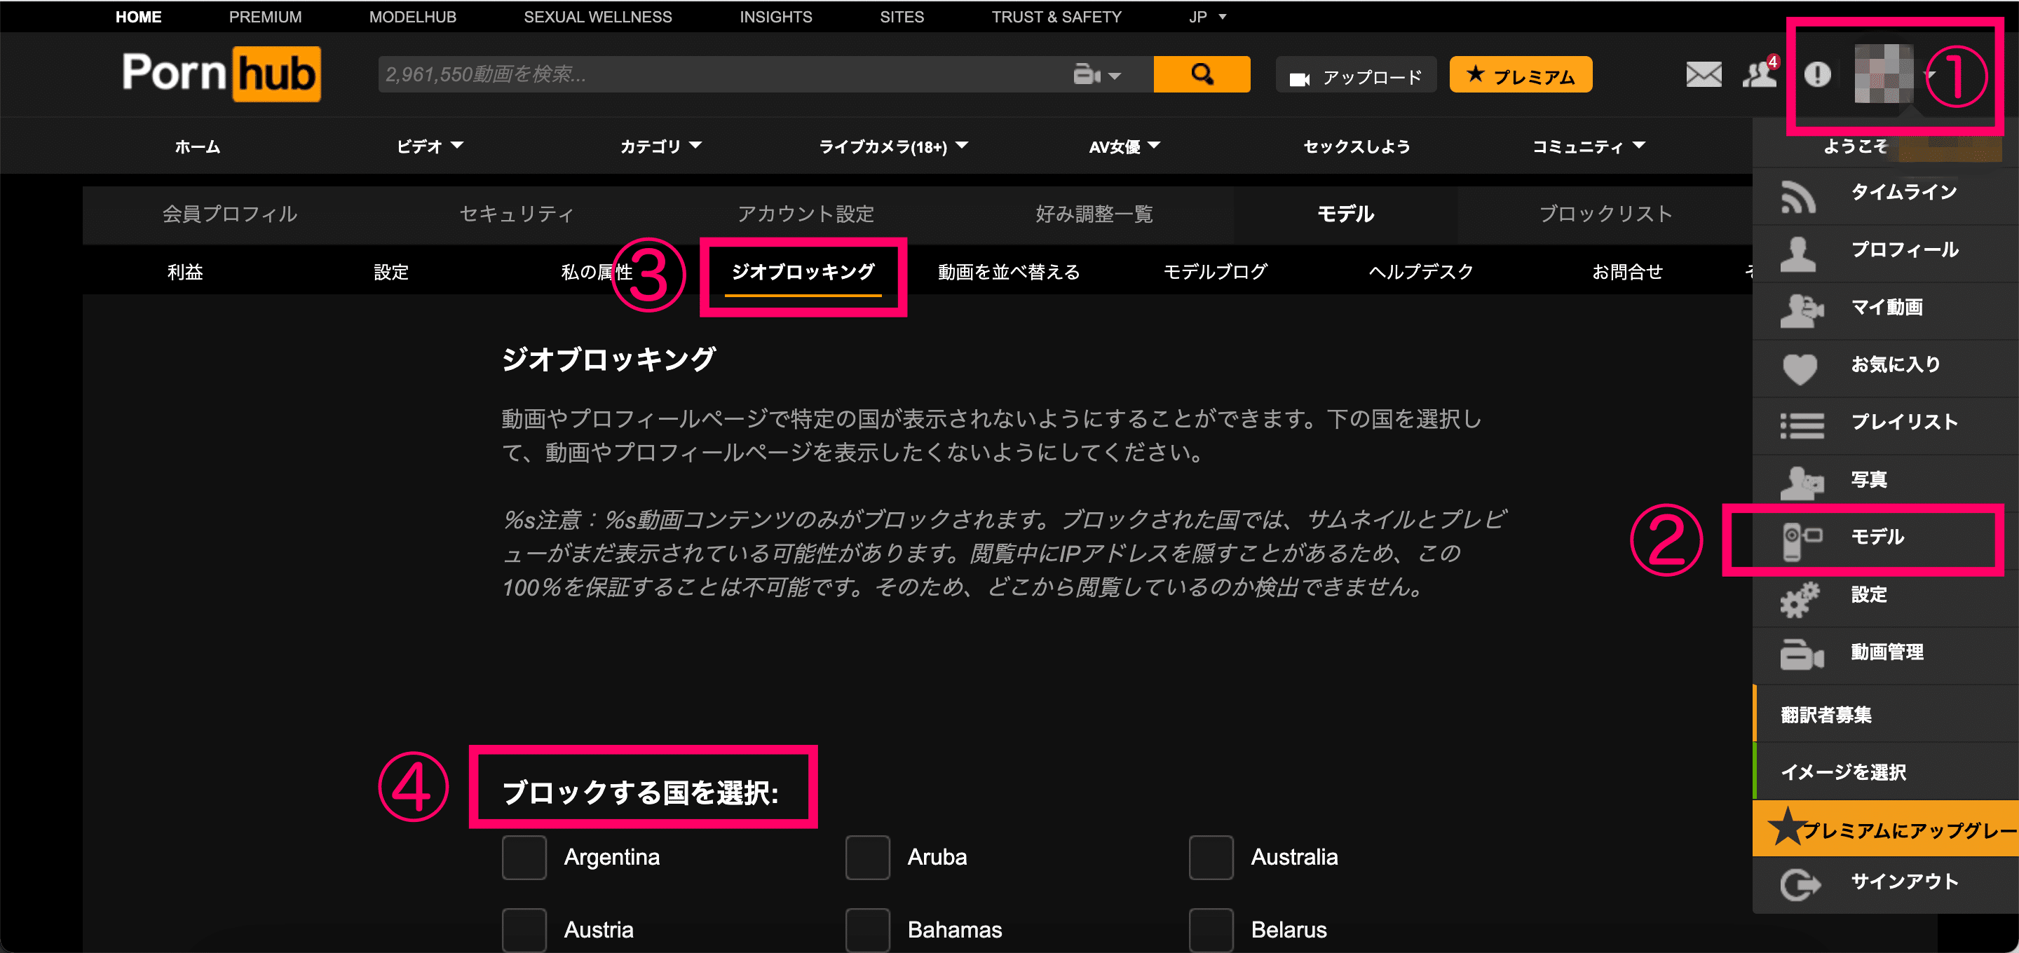The width and height of the screenshot is (2019, 953).
Task: Click the timeline RSS feed icon
Action: coord(1798,196)
